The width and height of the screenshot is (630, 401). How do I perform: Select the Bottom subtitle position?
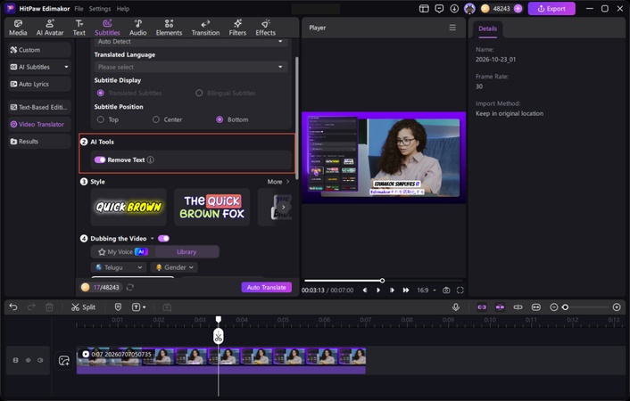(220, 119)
